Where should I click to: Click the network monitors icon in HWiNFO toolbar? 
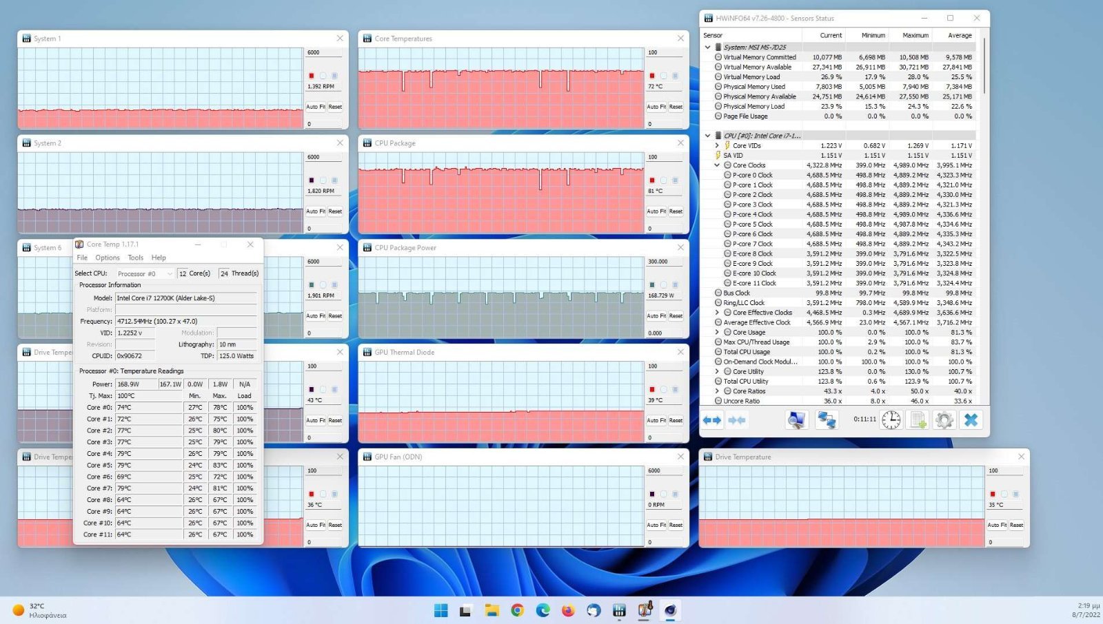tap(827, 420)
